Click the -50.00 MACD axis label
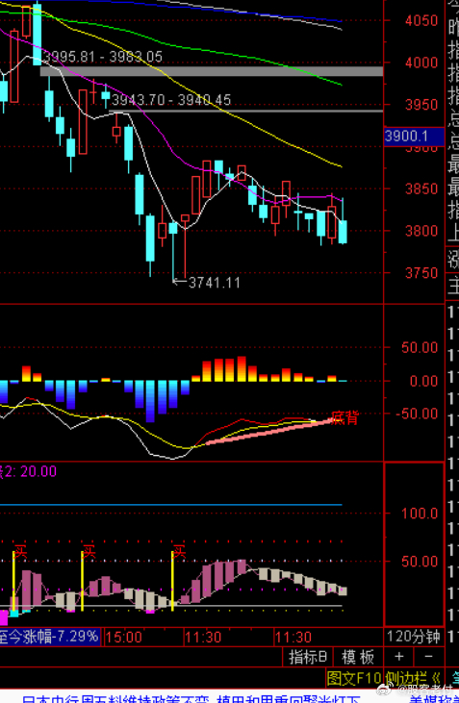 click(417, 414)
